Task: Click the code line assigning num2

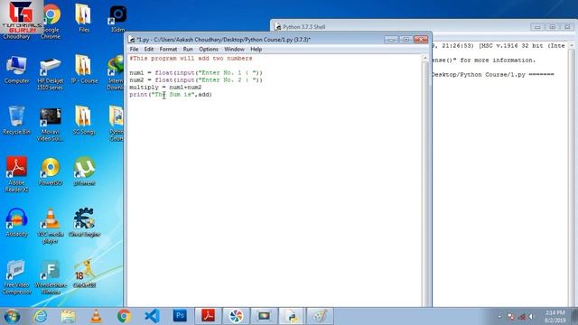Action: click(x=196, y=80)
